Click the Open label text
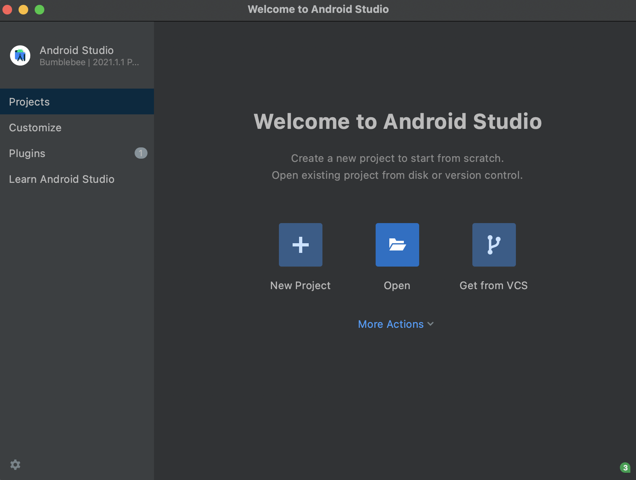Image resolution: width=636 pixels, height=480 pixels. pyautogui.click(x=397, y=286)
